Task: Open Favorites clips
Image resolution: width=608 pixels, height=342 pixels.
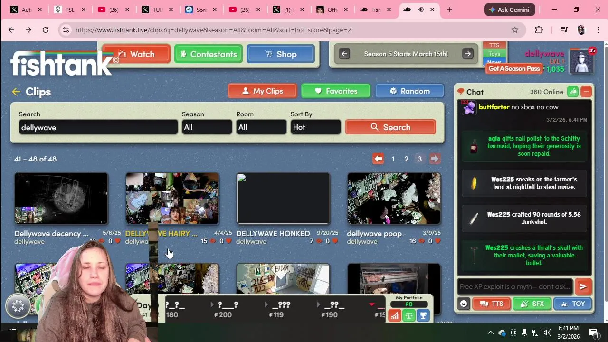Action: tap(336, 91)
